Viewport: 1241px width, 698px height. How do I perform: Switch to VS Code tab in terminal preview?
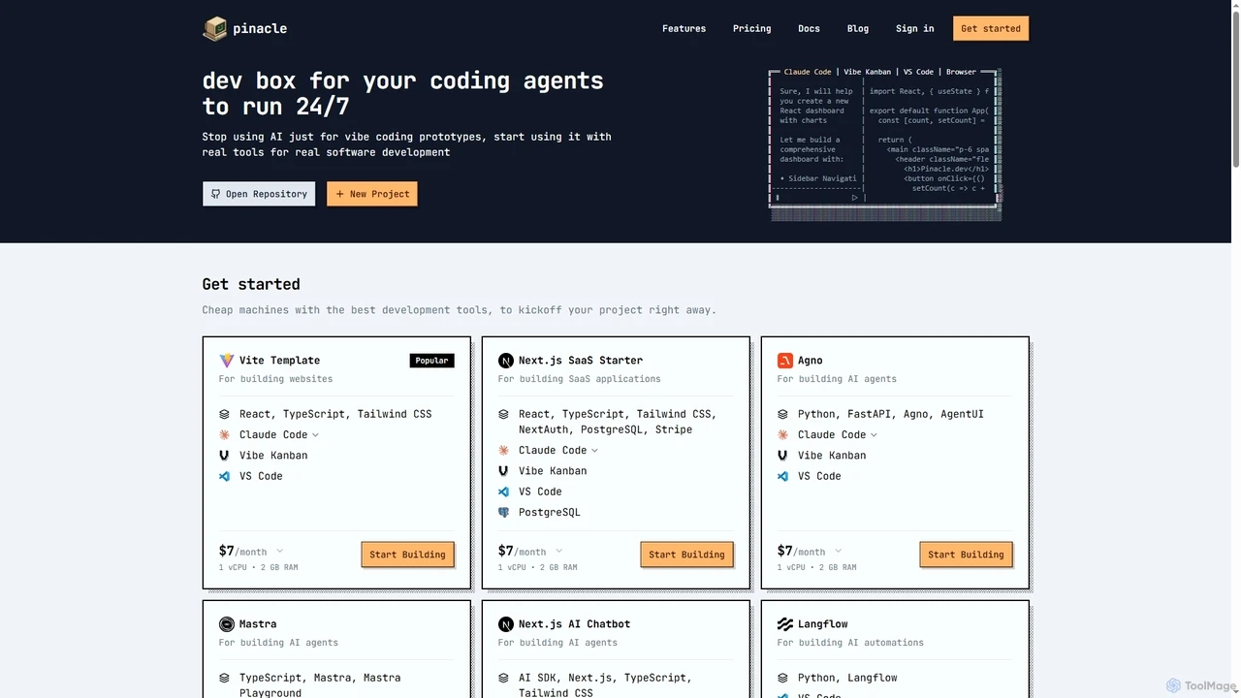918,72
